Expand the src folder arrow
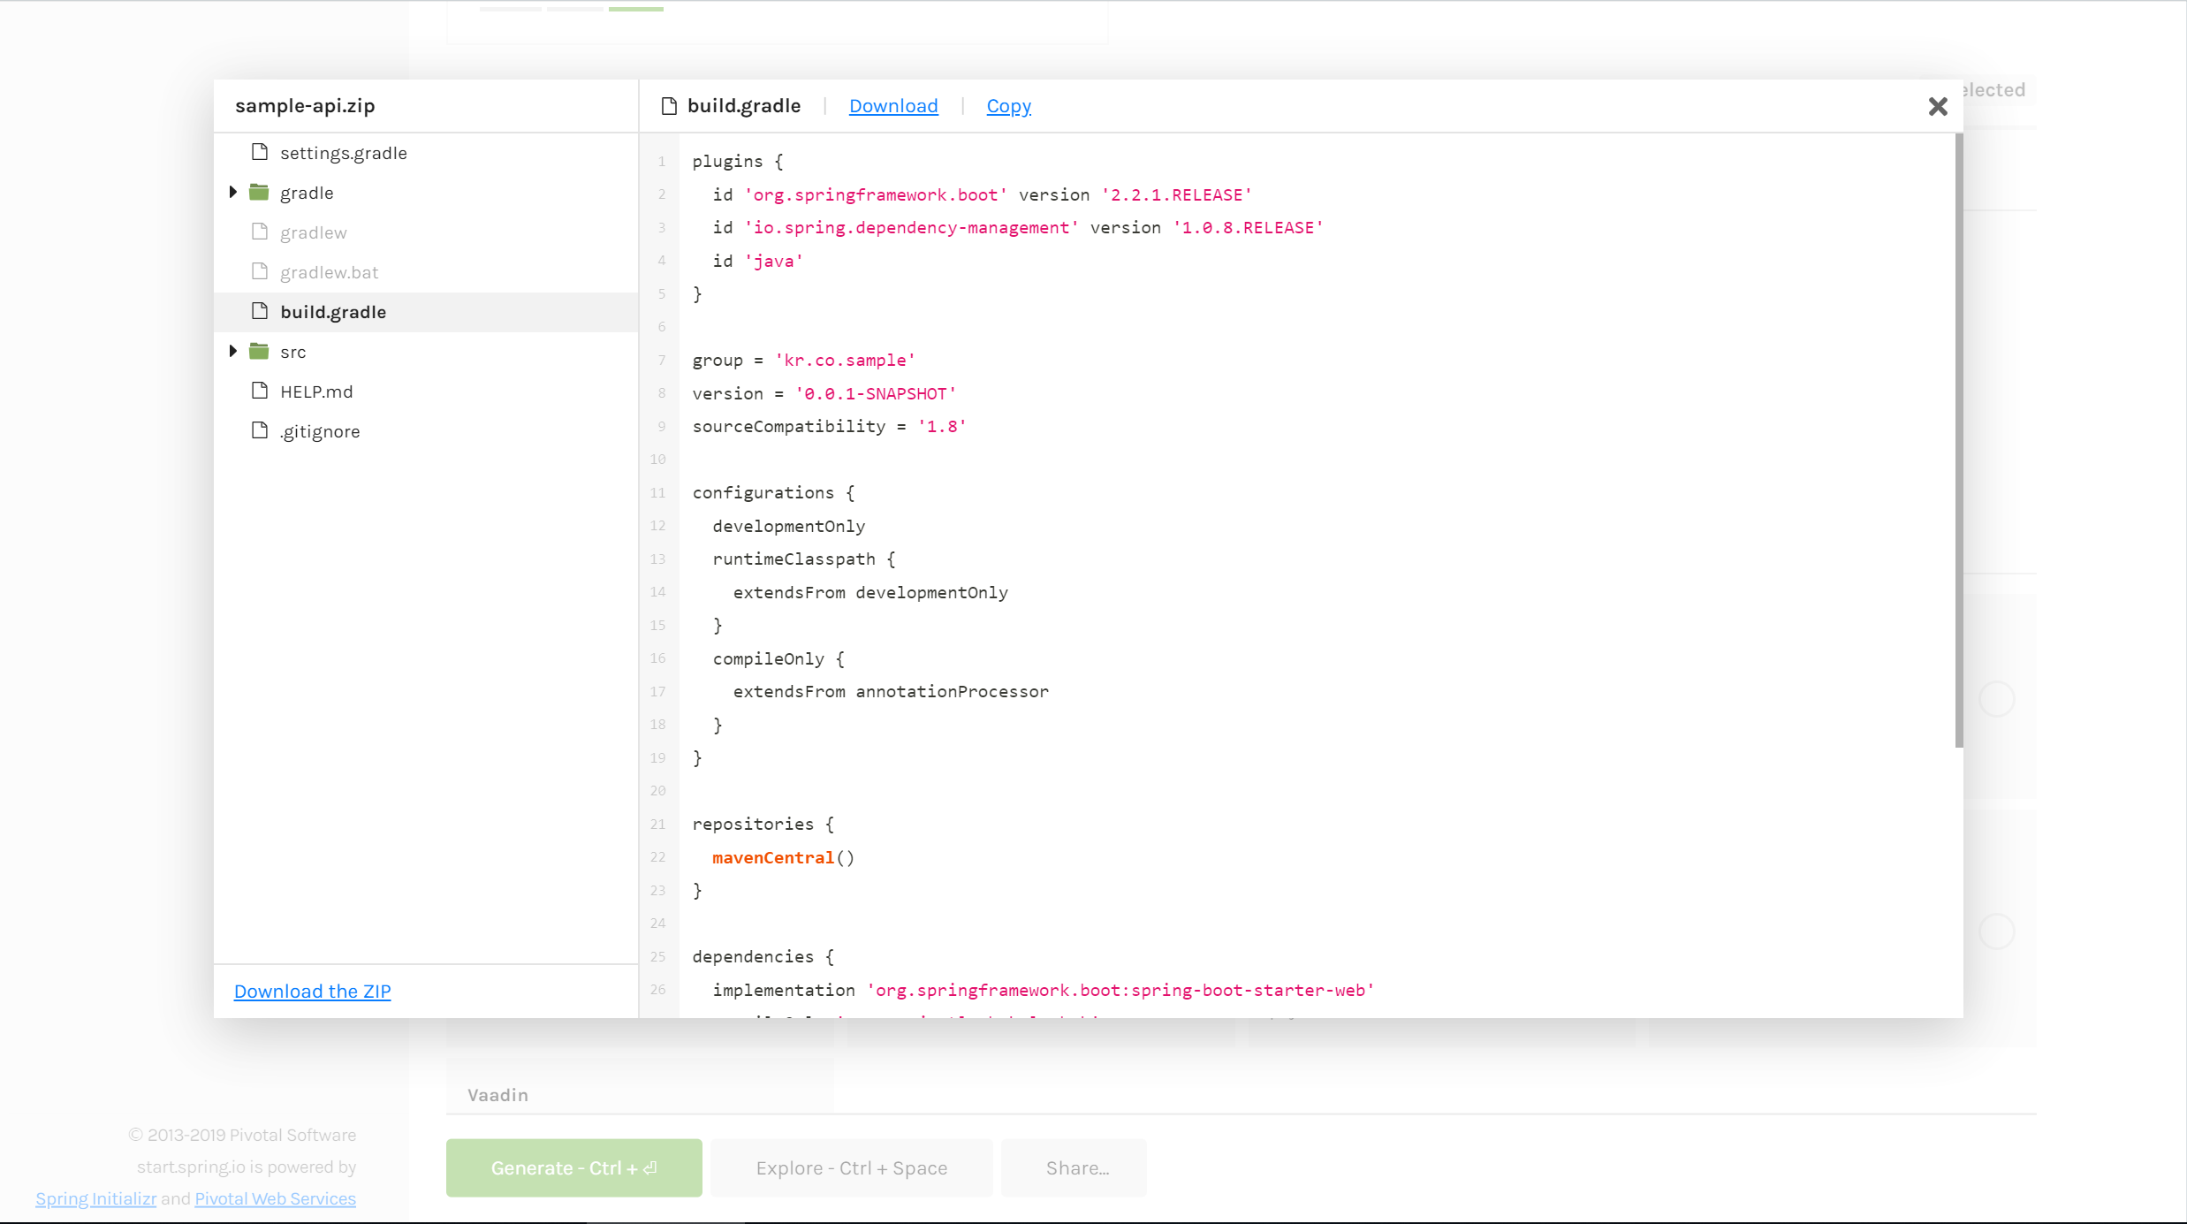 click(x=233, y=351)
